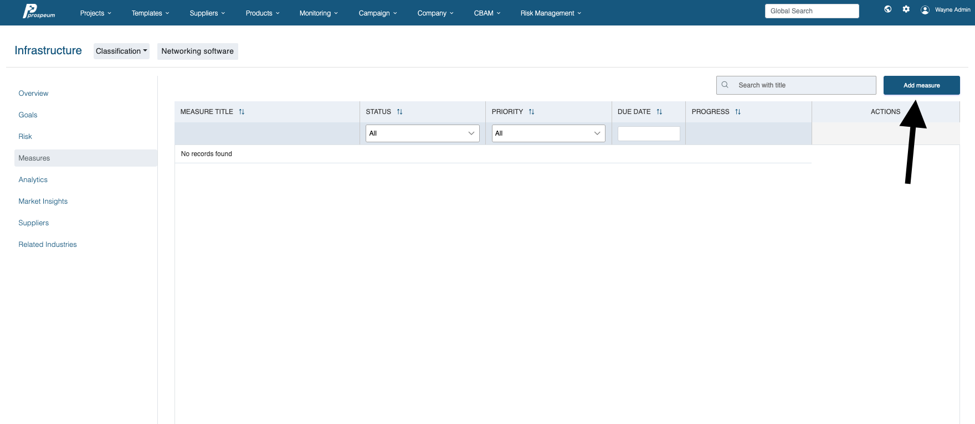This screenshot has width=975, height=424.
Task: Go to Related Industries in sidebar
Action: pos(47,244)
